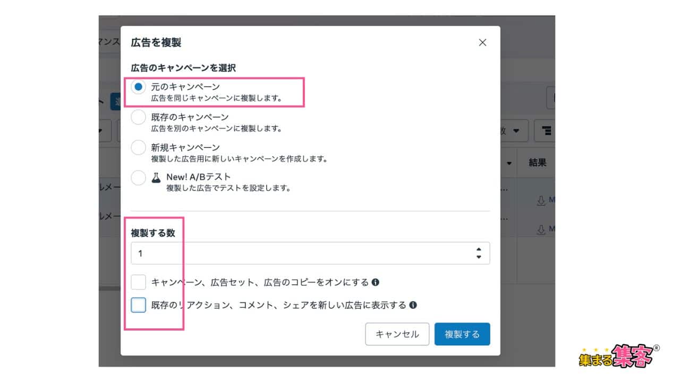Click the blue 複製する button
The width and height of the screenshot is (680, 382).
(462, 334)
